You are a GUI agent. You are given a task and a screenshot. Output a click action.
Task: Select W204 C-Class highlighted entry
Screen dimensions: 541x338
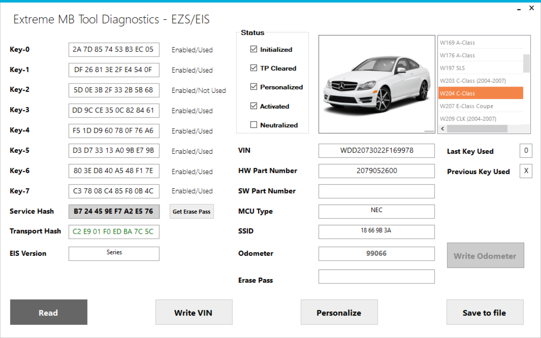pos(481,93)
